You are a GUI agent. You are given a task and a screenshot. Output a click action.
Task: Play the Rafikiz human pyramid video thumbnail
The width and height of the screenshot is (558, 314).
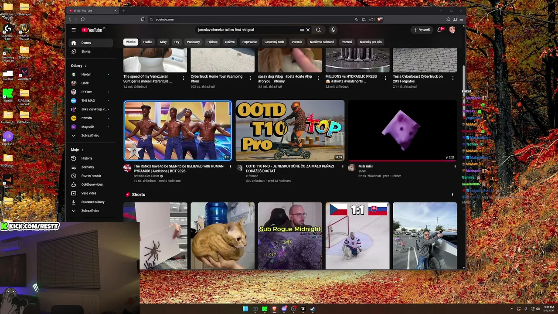coord(178,131)
